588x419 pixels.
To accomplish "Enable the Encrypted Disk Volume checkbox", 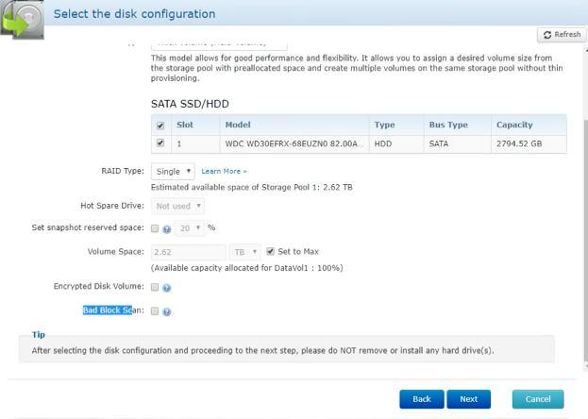I will [x=155, y=288].
